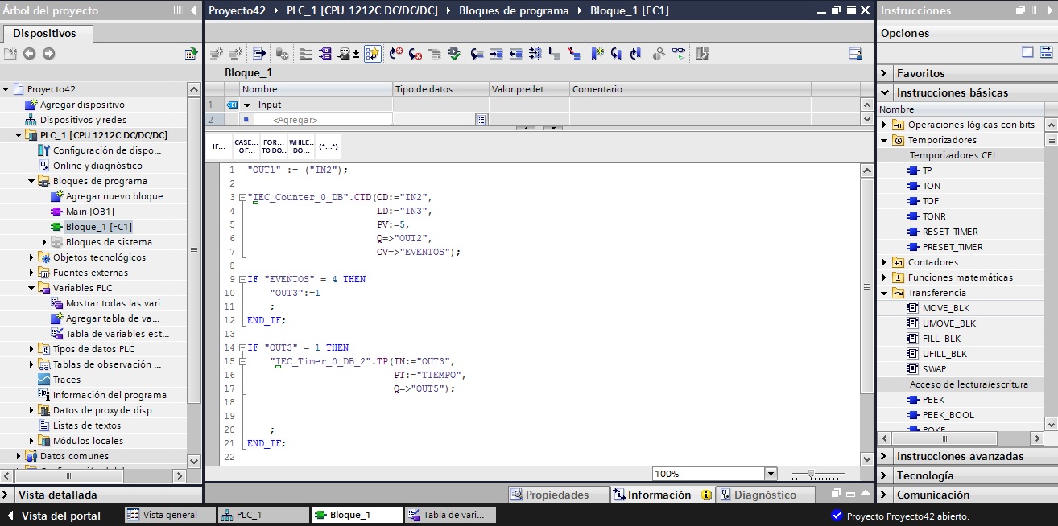Image resolution: width=1058 pixels, height=526 pixels.
Task: Click the Traces icon in project tree
Action: coord(44,380)
